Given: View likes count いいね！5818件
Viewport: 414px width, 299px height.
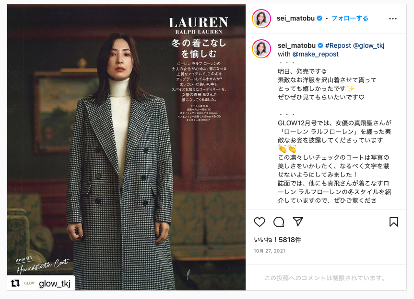Looking at the screenshot, I should pyautogui.click(x=277, y=240).
